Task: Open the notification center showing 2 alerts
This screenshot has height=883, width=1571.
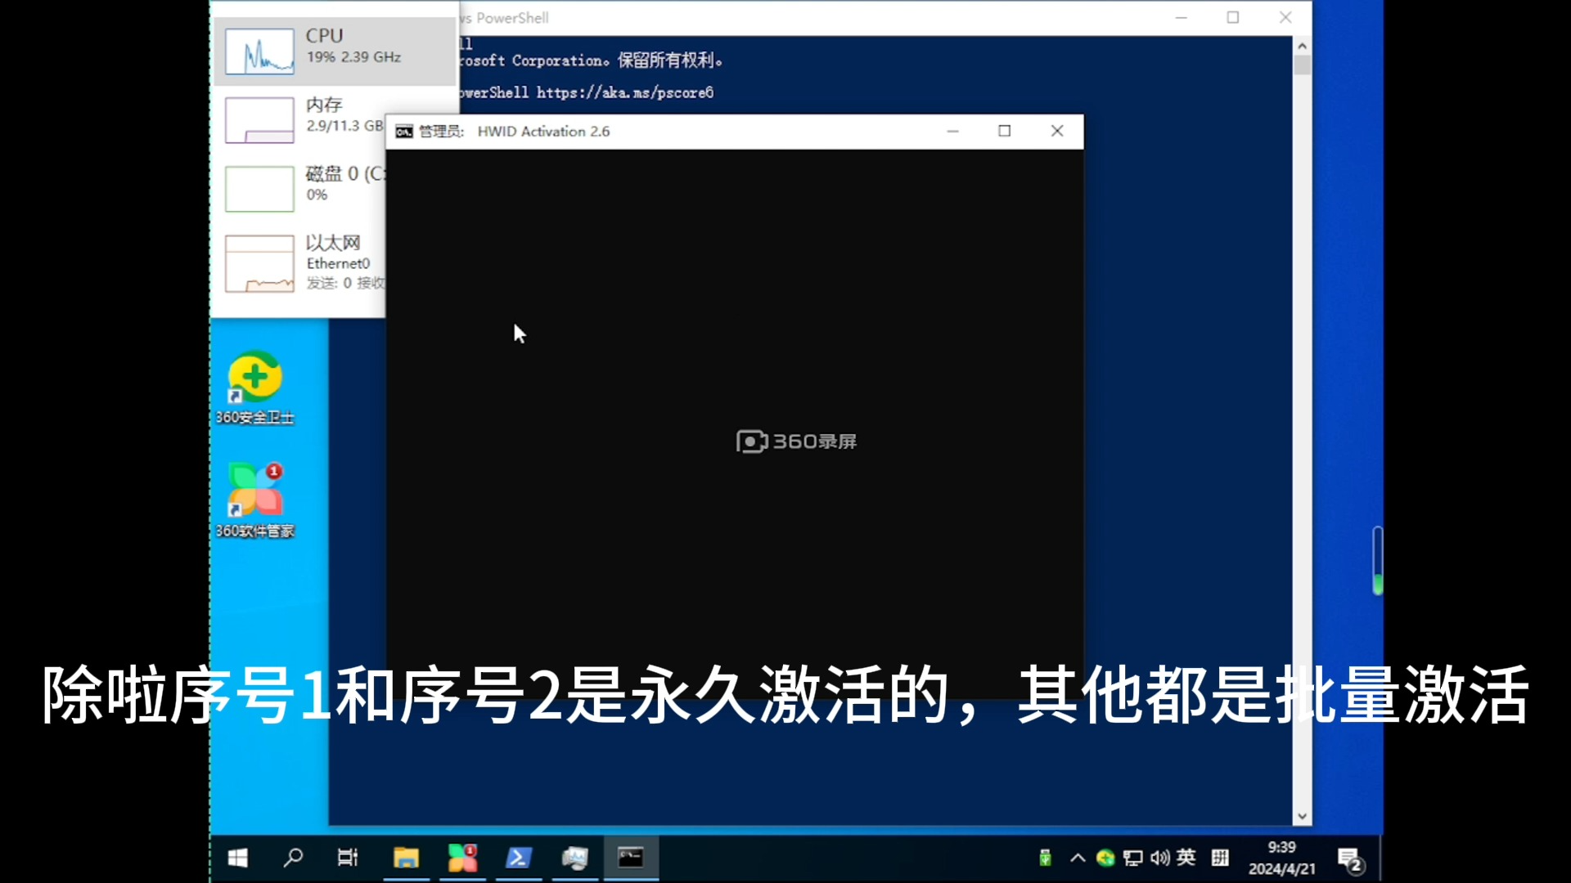Action: [1348, 858]
